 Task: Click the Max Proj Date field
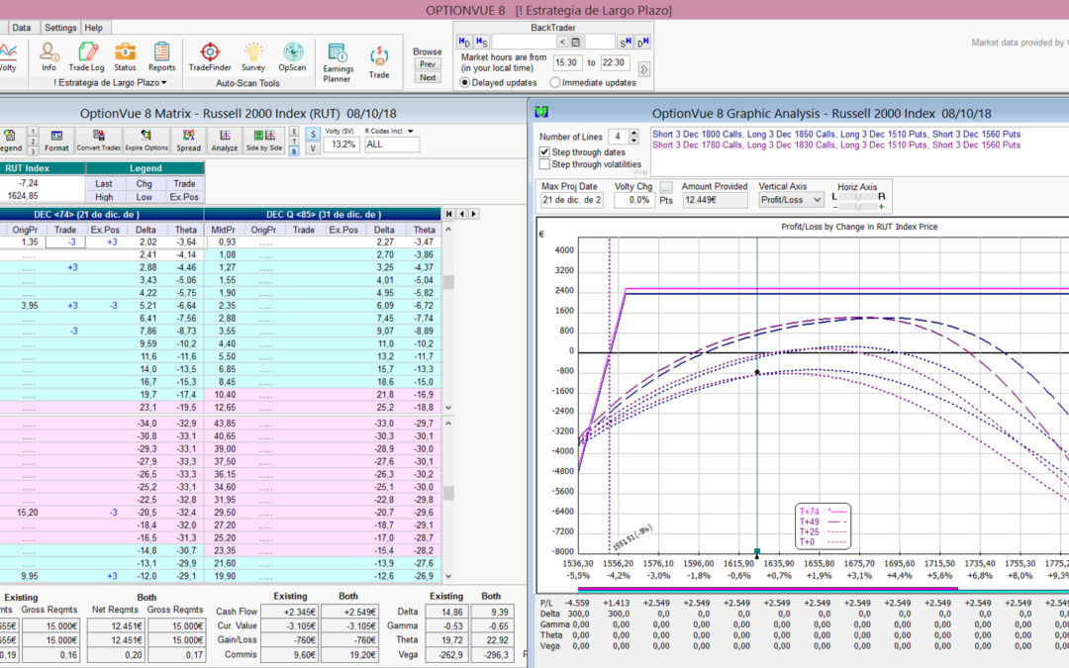[x=571, y=200]
